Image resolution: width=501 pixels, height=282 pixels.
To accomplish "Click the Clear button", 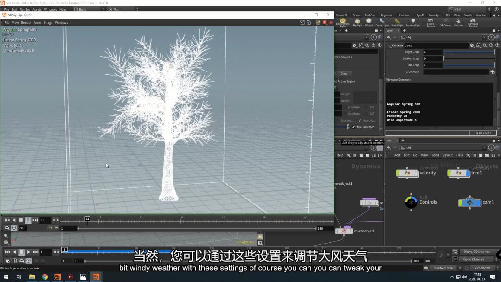I will (344, 73).
